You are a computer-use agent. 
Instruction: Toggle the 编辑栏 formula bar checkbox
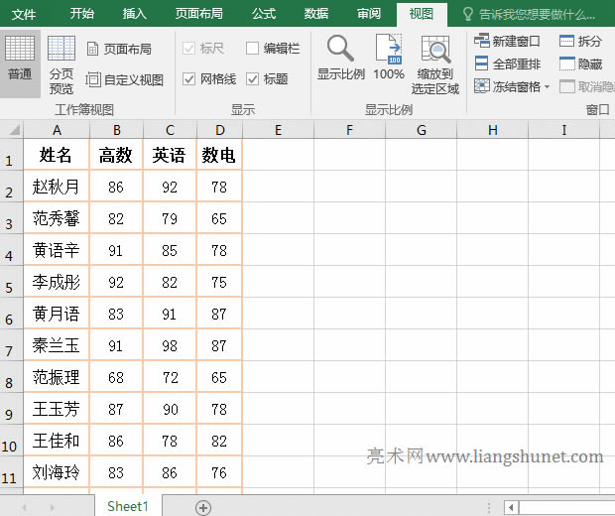253,49
